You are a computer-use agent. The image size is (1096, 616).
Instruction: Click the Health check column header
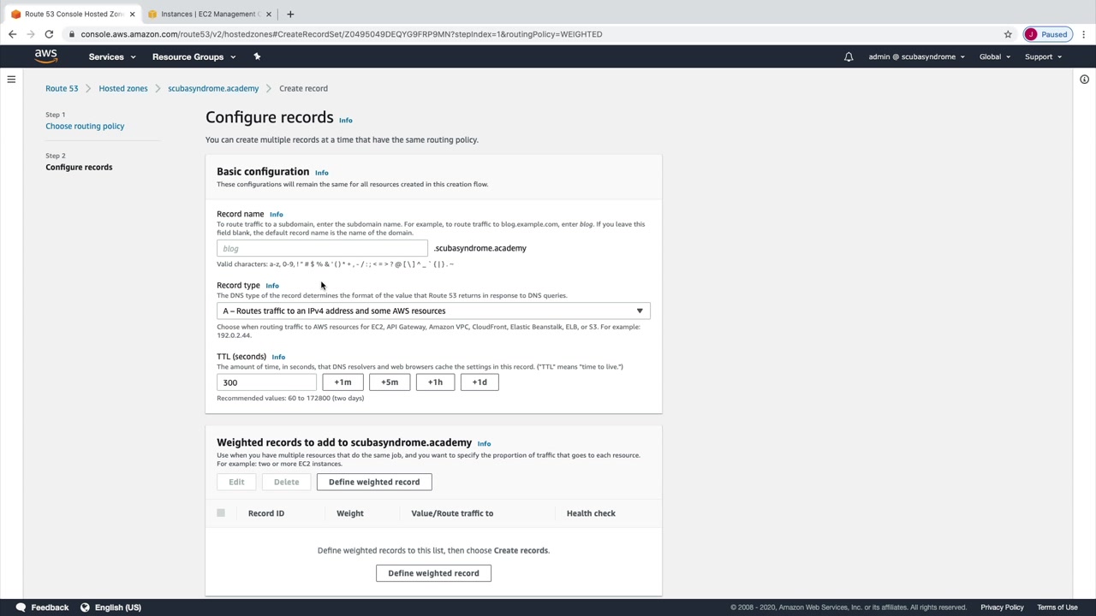click(x=591, y=513)
